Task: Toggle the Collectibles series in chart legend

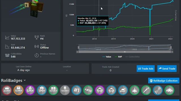Action: tap(133, 57)
